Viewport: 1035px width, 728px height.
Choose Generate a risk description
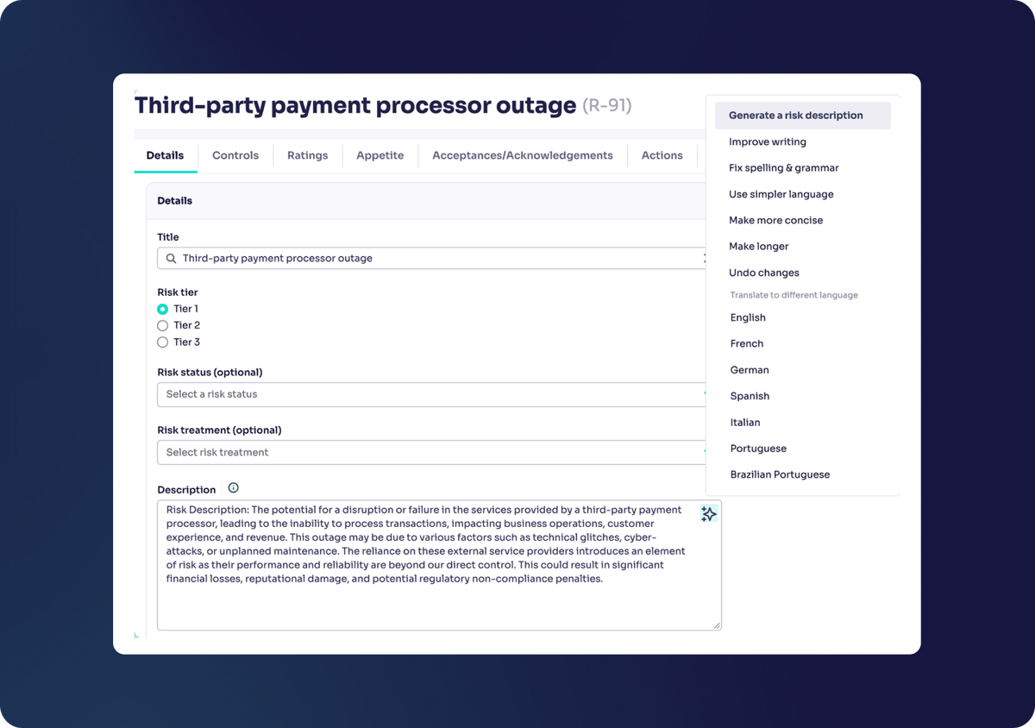coord(803,116)
